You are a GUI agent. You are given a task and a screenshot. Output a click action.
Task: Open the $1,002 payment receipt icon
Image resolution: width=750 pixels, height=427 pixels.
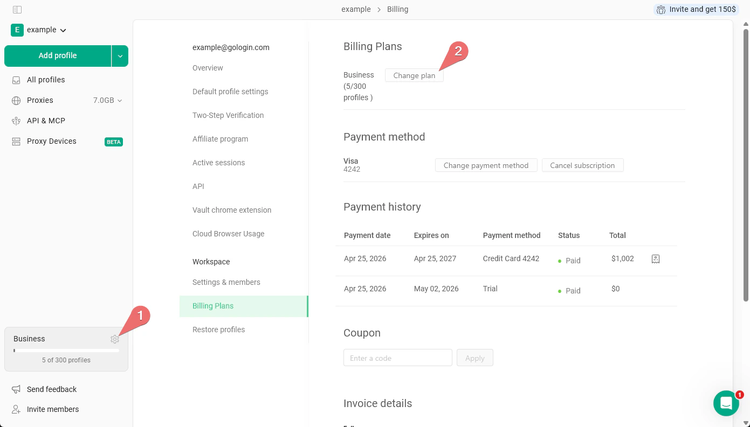click(x=656, y=259)
